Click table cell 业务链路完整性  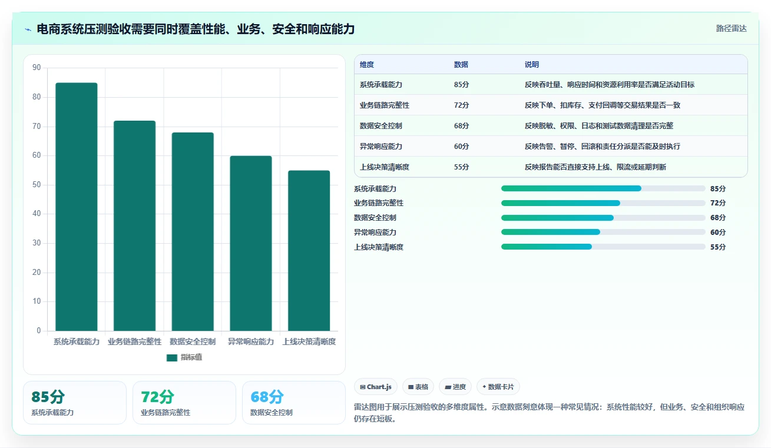(385, 105)
